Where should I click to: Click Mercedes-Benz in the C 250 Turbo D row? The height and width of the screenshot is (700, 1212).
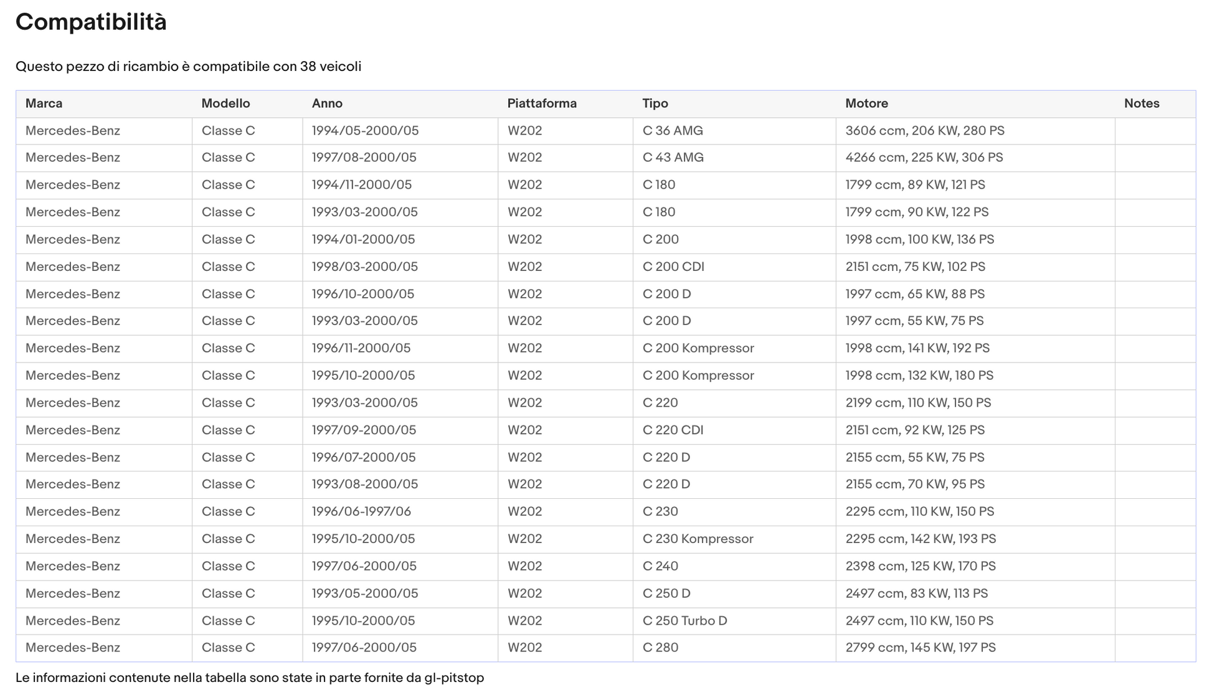73,622
